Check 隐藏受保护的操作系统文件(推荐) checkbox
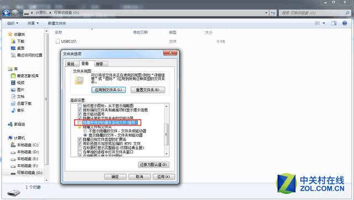 tap(80, 122)
